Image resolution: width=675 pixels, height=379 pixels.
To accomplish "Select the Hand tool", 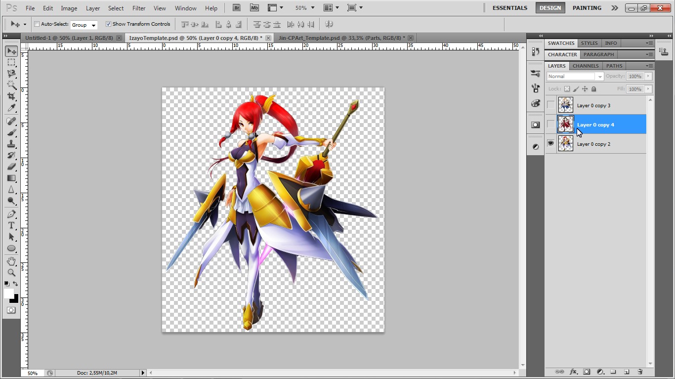I will click(x=11, y=261).
